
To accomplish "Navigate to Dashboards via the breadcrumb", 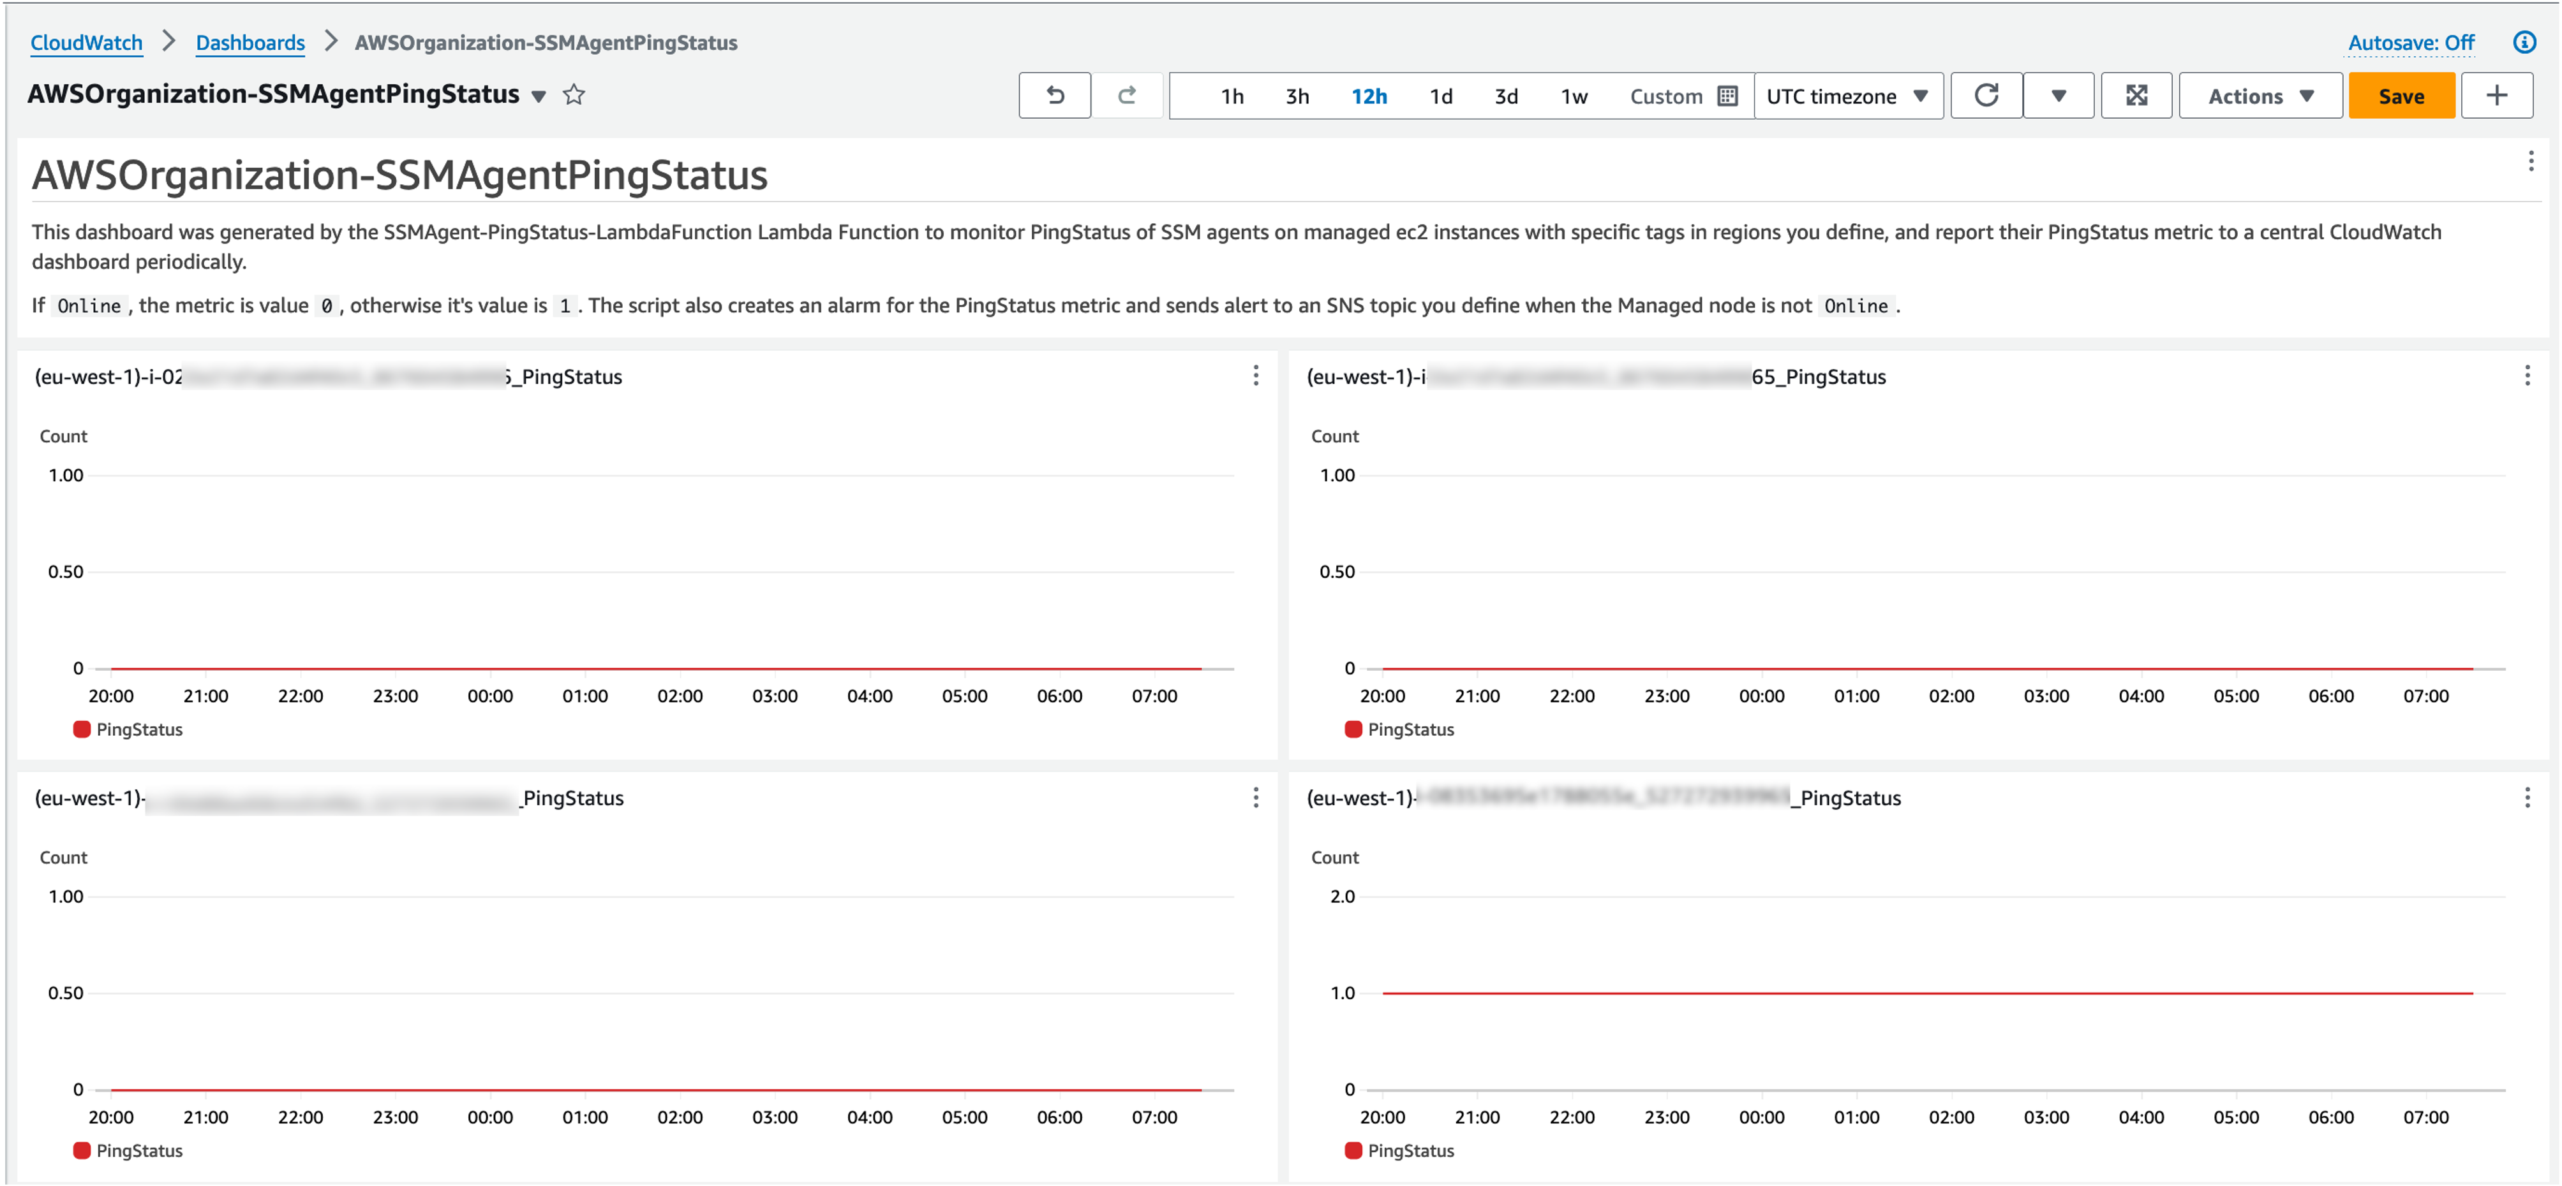I will coord(249,41).
